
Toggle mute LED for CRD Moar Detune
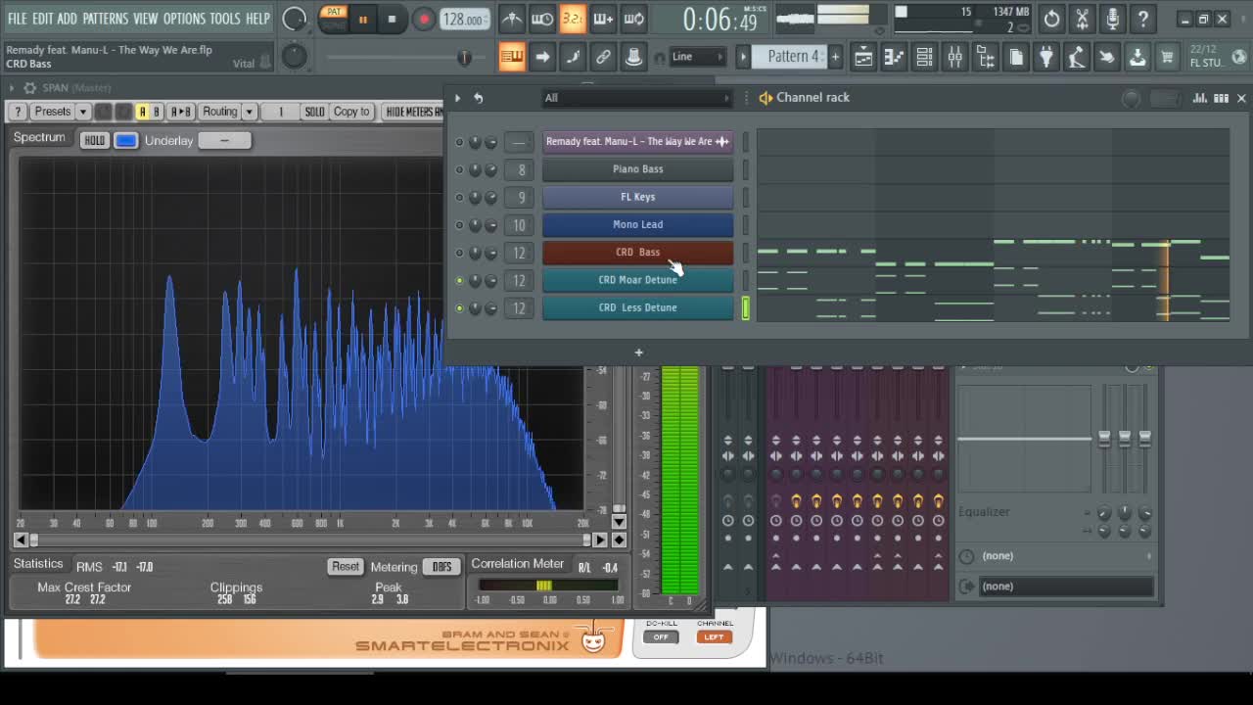(459, 280)
